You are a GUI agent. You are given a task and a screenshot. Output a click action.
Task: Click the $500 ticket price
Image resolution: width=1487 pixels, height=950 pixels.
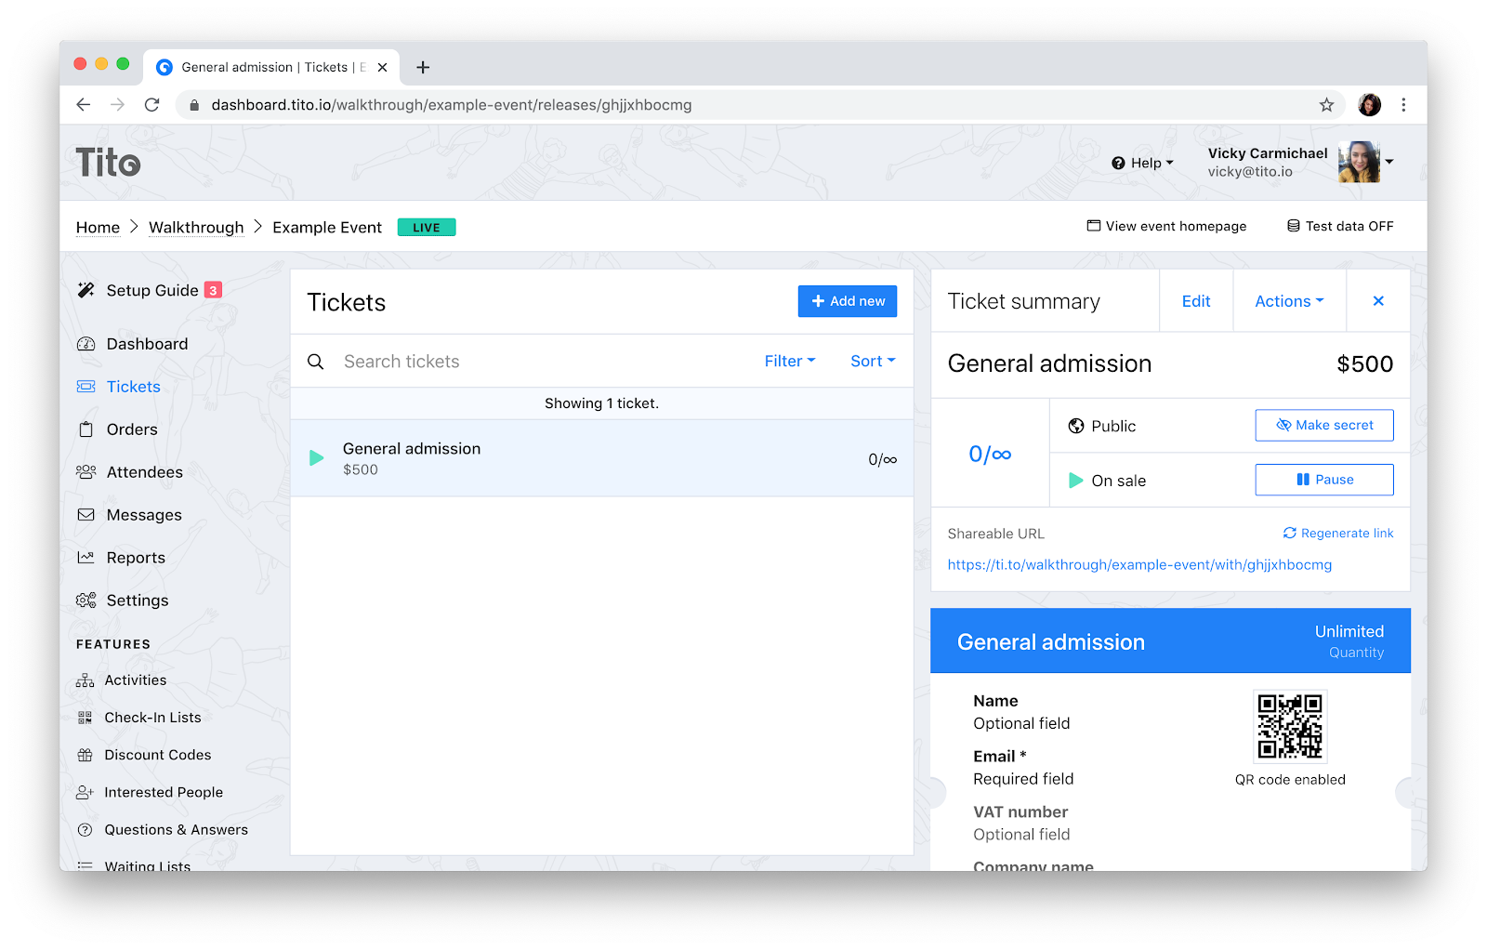click(1364, 363)
